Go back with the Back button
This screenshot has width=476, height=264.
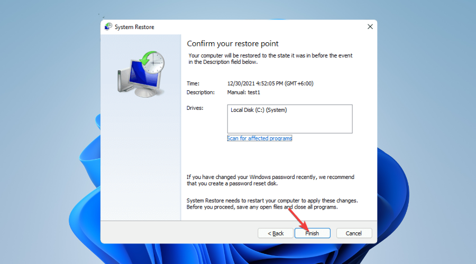[276, 233]
